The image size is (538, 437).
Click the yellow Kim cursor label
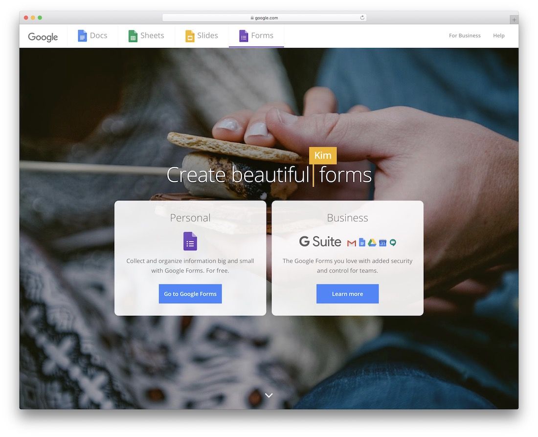(323, 155)
